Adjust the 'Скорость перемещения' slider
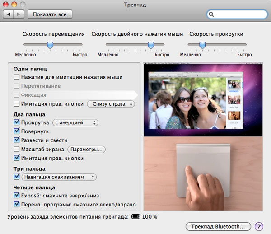The width and height of the screenshot is (271, 234). (x=50, y=45)
